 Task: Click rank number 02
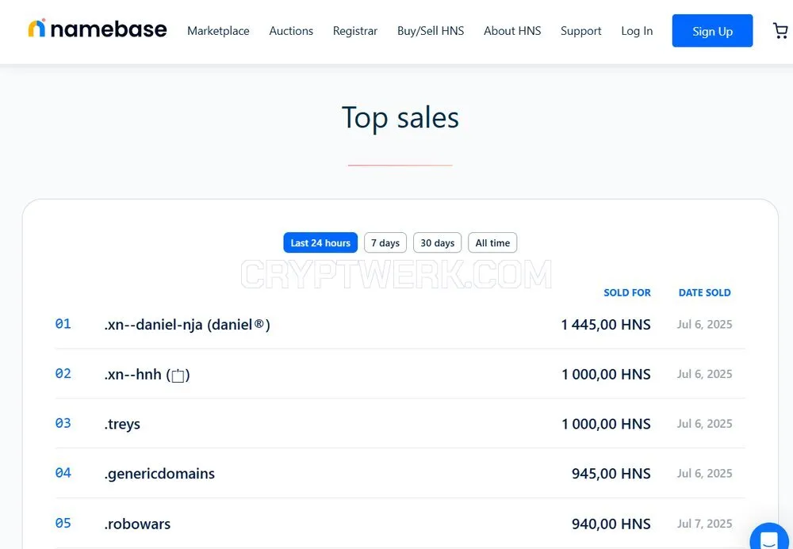click(x=63, y=373)
